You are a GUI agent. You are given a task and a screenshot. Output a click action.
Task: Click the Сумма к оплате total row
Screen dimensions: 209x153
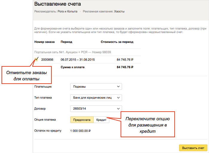coord(73,67)
